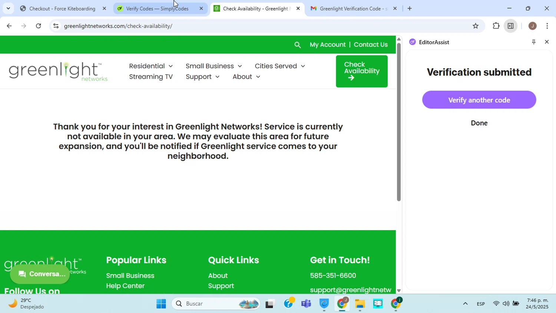Open the weather widget showing 29°C
Viewport: 556px width, 313px height.
26,304
